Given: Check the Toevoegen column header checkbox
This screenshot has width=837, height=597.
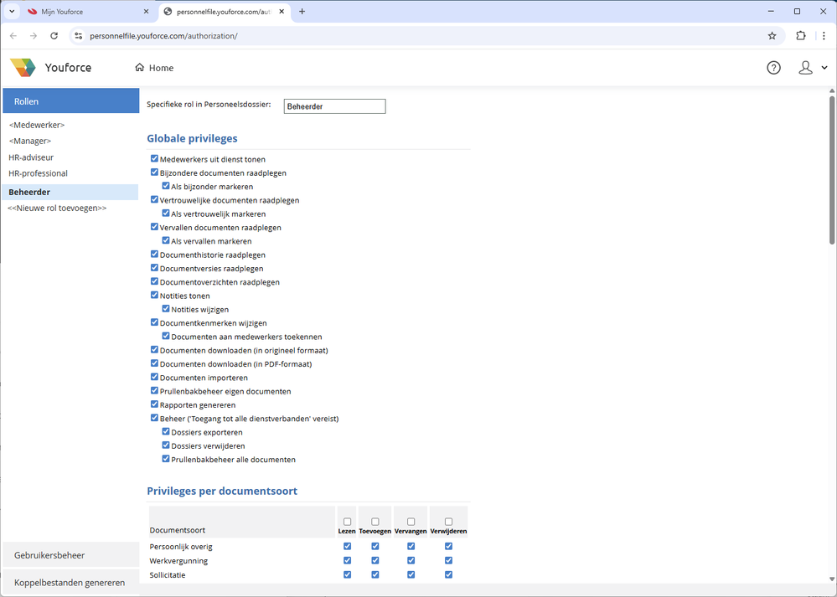Looking at the screenshot, I should tap(375, 522).
